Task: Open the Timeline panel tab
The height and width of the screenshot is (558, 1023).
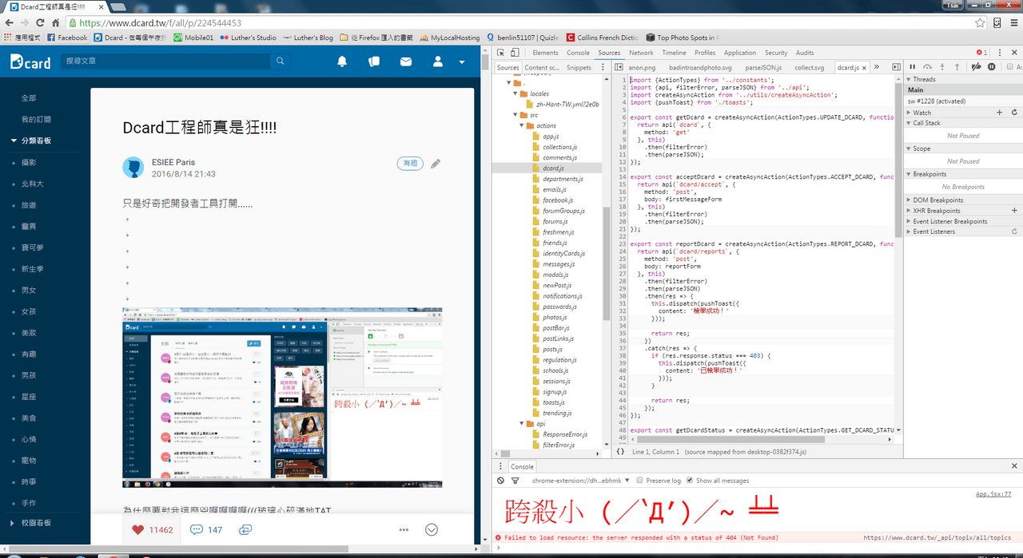Action: point(674,53)
